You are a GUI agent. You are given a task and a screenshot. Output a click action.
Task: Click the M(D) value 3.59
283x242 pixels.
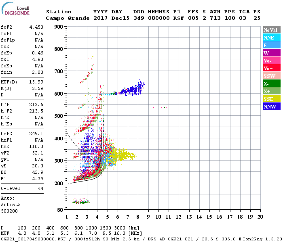[x=38, y=89]
